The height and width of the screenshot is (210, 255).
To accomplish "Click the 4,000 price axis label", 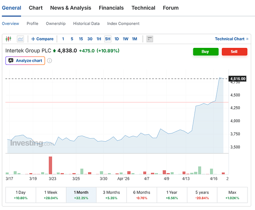I will tap(235, 121).
